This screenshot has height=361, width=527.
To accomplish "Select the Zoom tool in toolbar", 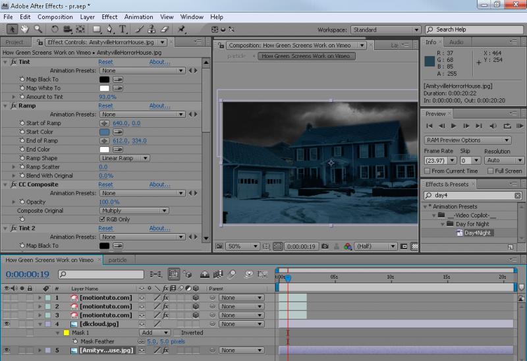I will point(38,30).
